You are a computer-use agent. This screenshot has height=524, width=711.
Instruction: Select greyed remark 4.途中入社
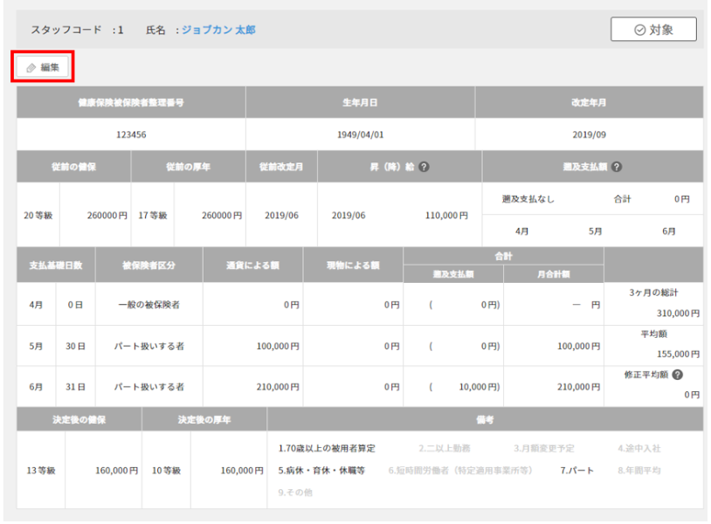(639, 448)
